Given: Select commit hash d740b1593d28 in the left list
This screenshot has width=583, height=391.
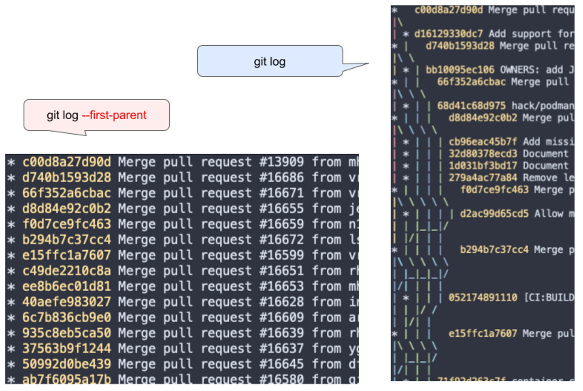Looking at the screenshot, I should click(66, 178).
